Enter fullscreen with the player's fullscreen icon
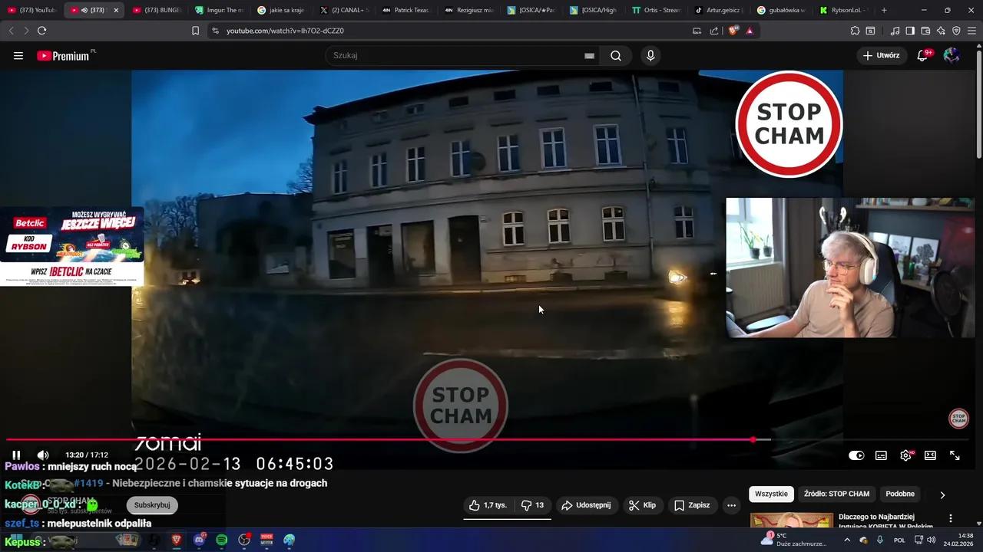 point(955,455)
